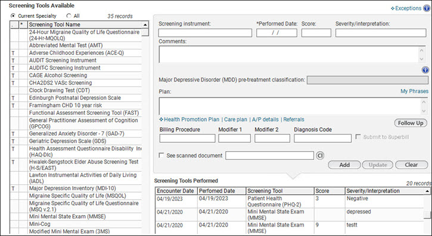This screenshot has width=432, height=236.
Task: Click the scanned document text field
Action: pos(269,156)
